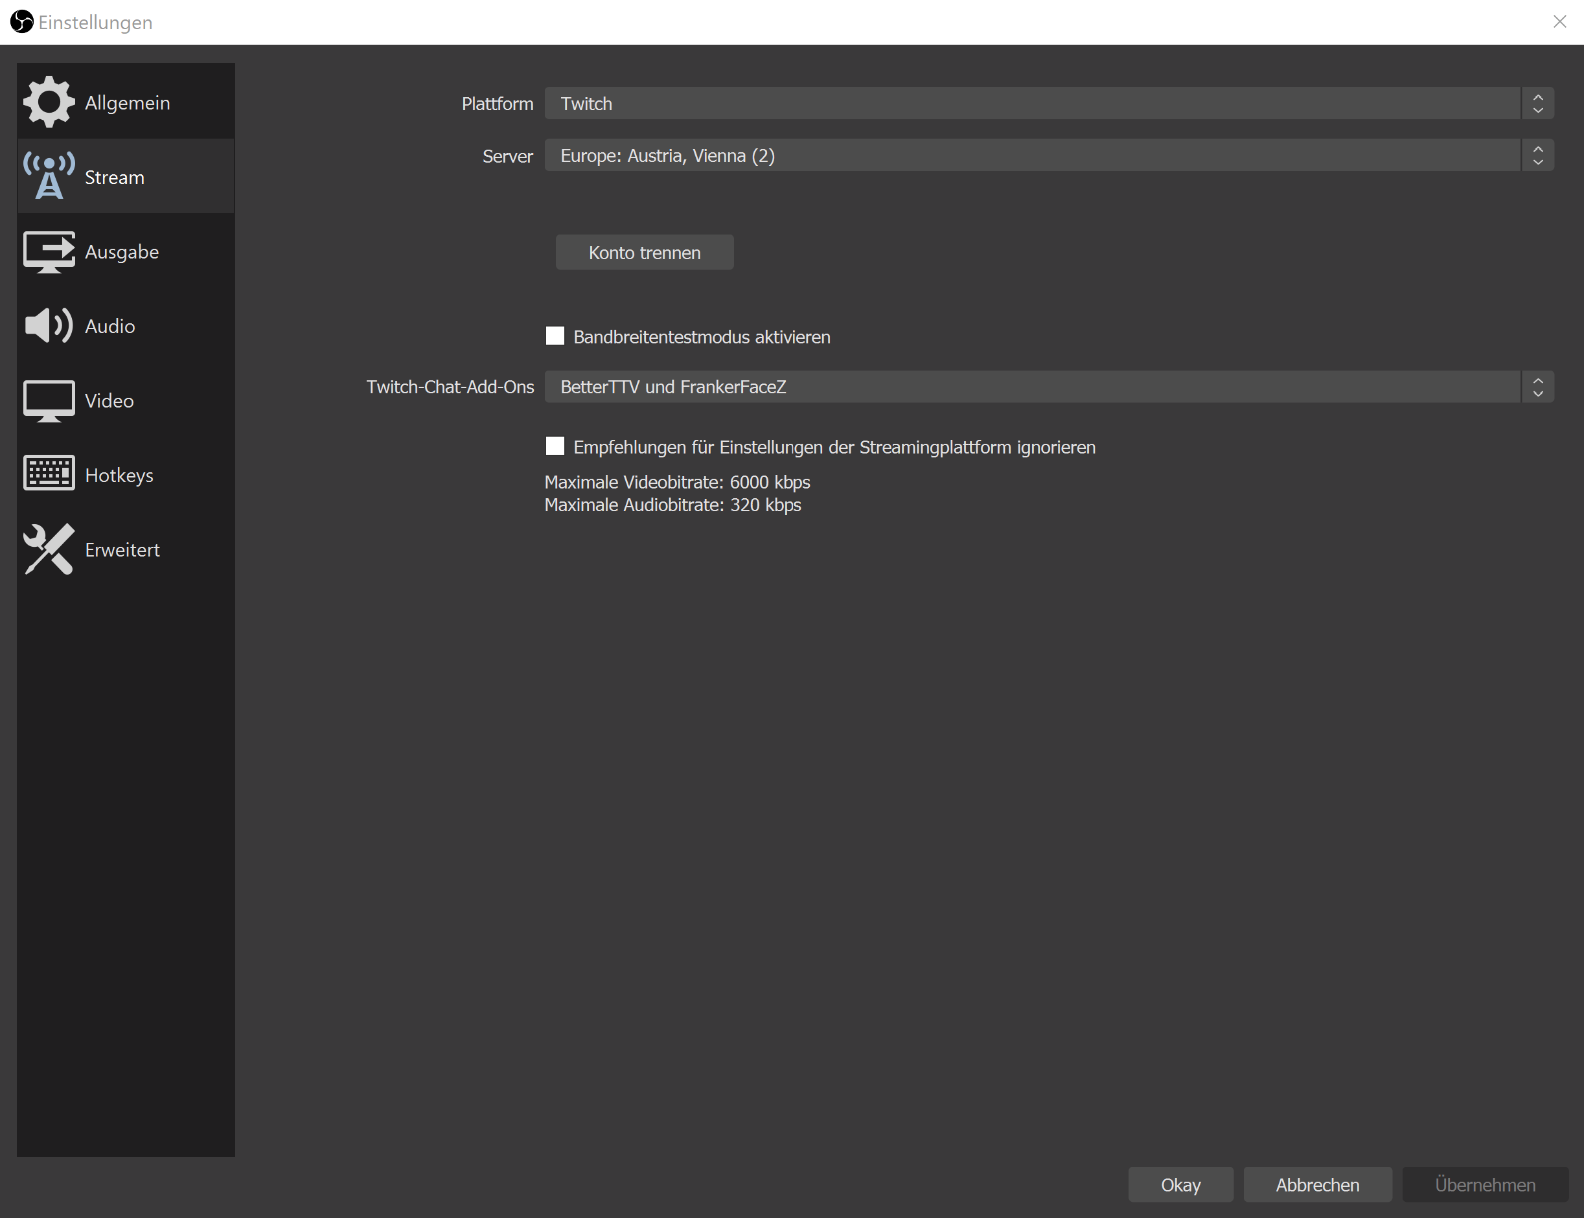1584x1218 pixels.
Task: Click the OBS logo in title bar
Action: (22, 22)
